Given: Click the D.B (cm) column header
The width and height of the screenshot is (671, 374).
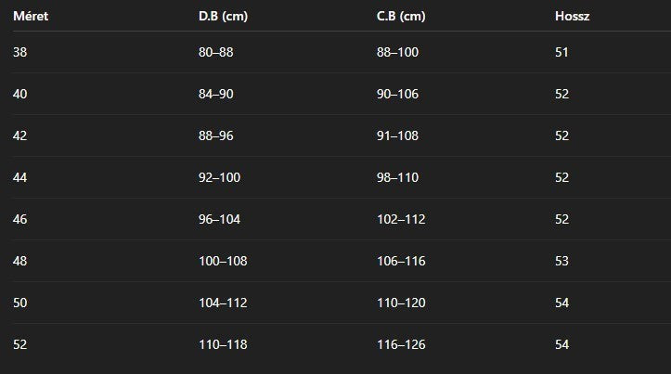Looking at the screenshot, I should [223, 17].
